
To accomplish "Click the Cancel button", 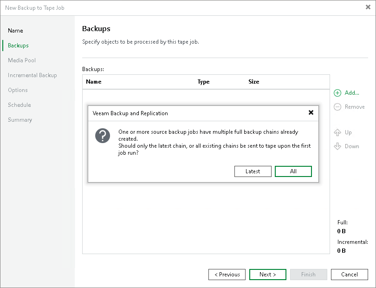I will [350, 275].
